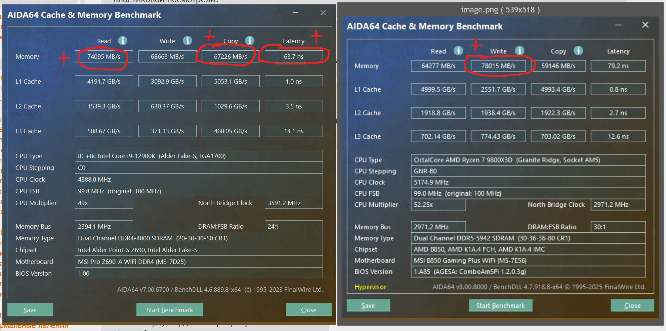Click the L3 Cache Copy value 468.05 GB/s
This screenshot has width=666, height=331.
231,131
